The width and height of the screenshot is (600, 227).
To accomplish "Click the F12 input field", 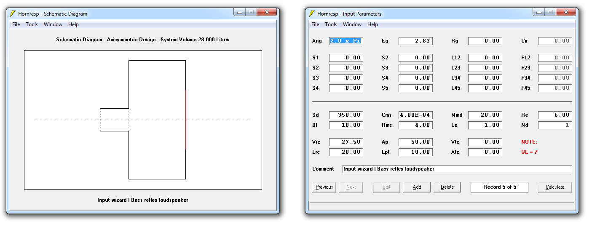I will pyautogui.click(x=555, y=58).
